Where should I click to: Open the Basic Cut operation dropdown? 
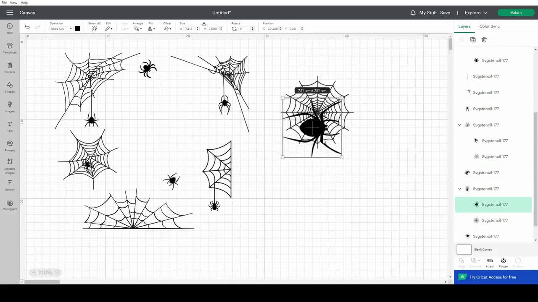pos(60,29)
